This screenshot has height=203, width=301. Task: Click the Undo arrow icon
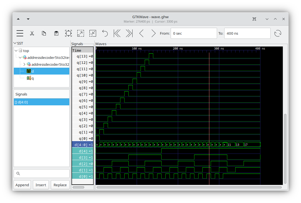pos(105,33)
